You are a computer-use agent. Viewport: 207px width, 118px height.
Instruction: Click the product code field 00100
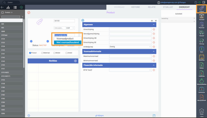click(64, 21)
